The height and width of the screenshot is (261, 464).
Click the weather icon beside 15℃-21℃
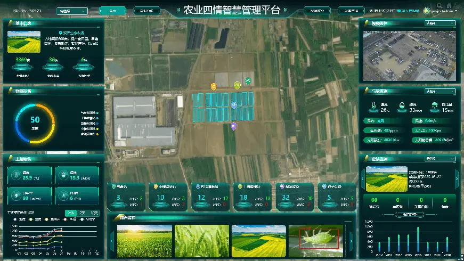tap(371, 11)
